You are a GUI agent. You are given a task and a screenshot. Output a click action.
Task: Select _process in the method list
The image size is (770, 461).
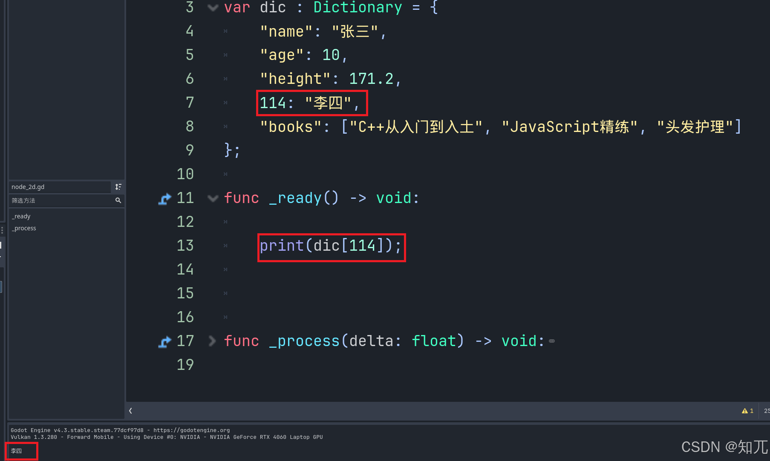pos(24,228)
